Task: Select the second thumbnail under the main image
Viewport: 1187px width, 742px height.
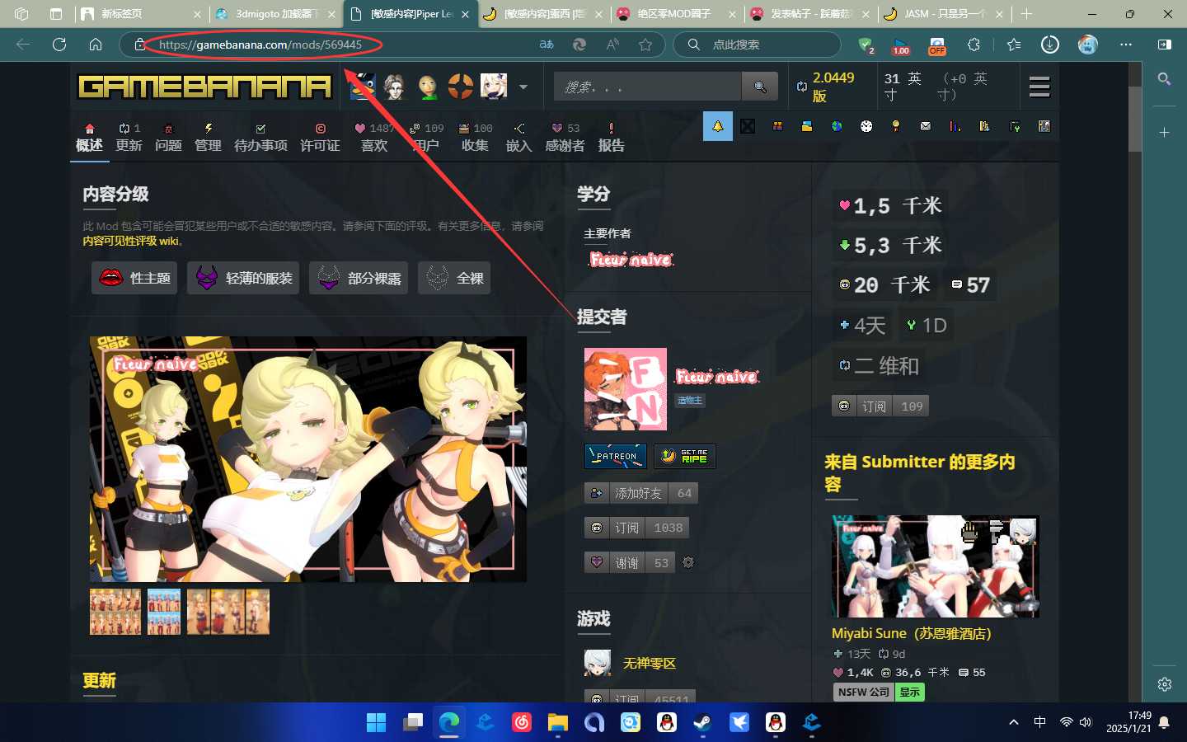Action: pyautogui.click(x=164, y=612)
